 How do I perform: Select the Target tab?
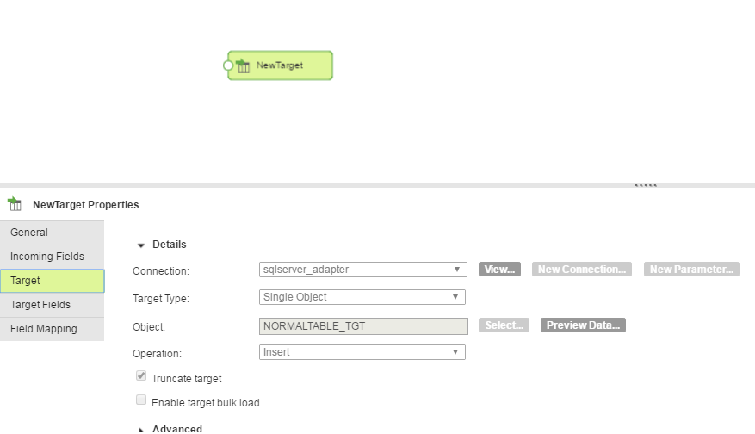52,281
